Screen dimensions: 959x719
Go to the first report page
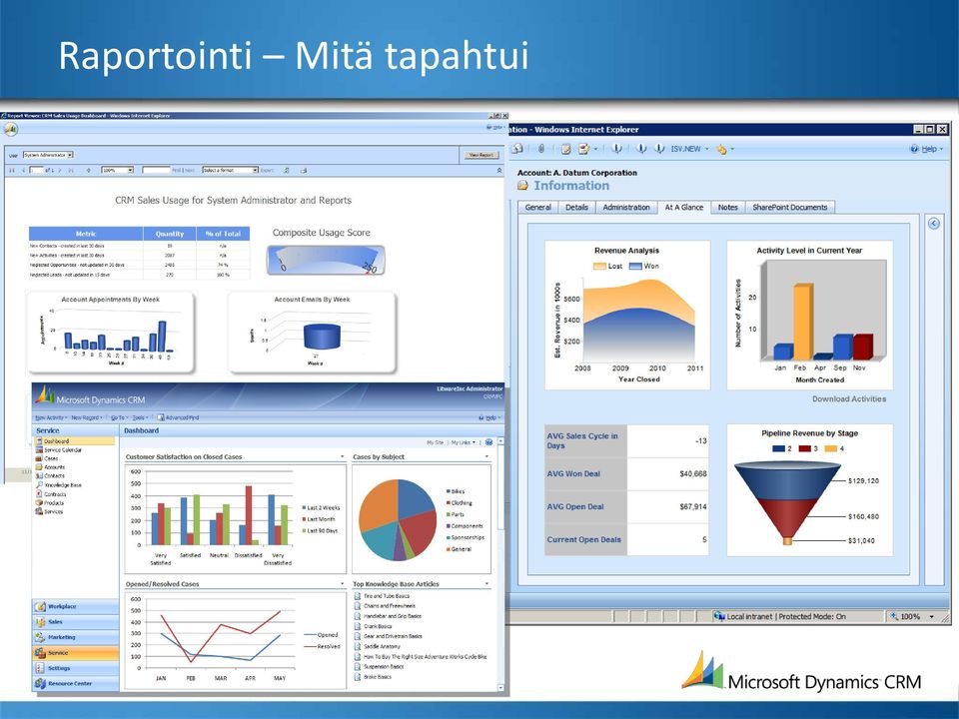pyautogui.click(x=12, y=170)
